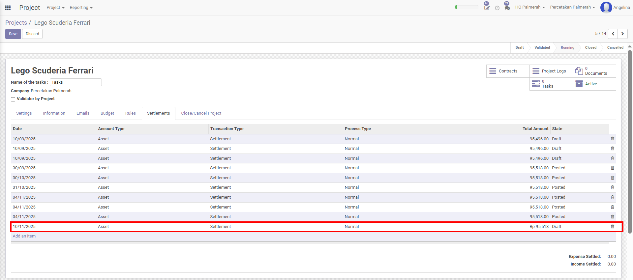Screen dimensions: 633x280
Task: Click the Add an item link
Action: (x=24, y=236)
